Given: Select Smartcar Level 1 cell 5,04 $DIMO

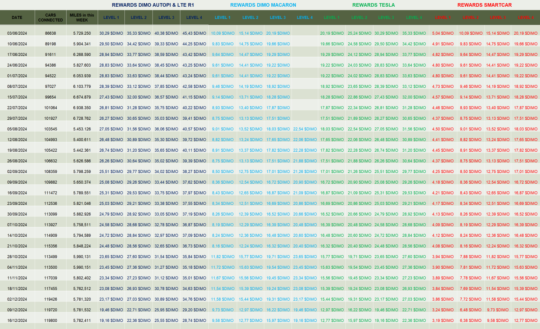Looking at the screenshot, I should coord(443,33).
